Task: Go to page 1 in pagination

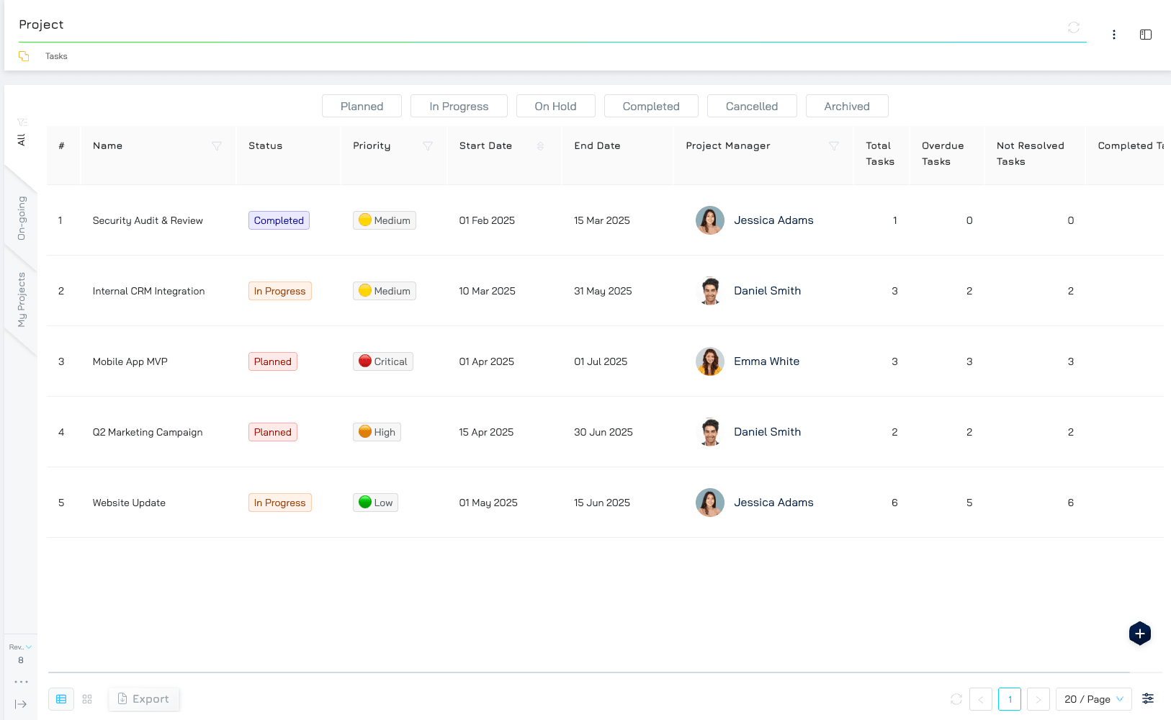Action: (x=1009, y=699)
